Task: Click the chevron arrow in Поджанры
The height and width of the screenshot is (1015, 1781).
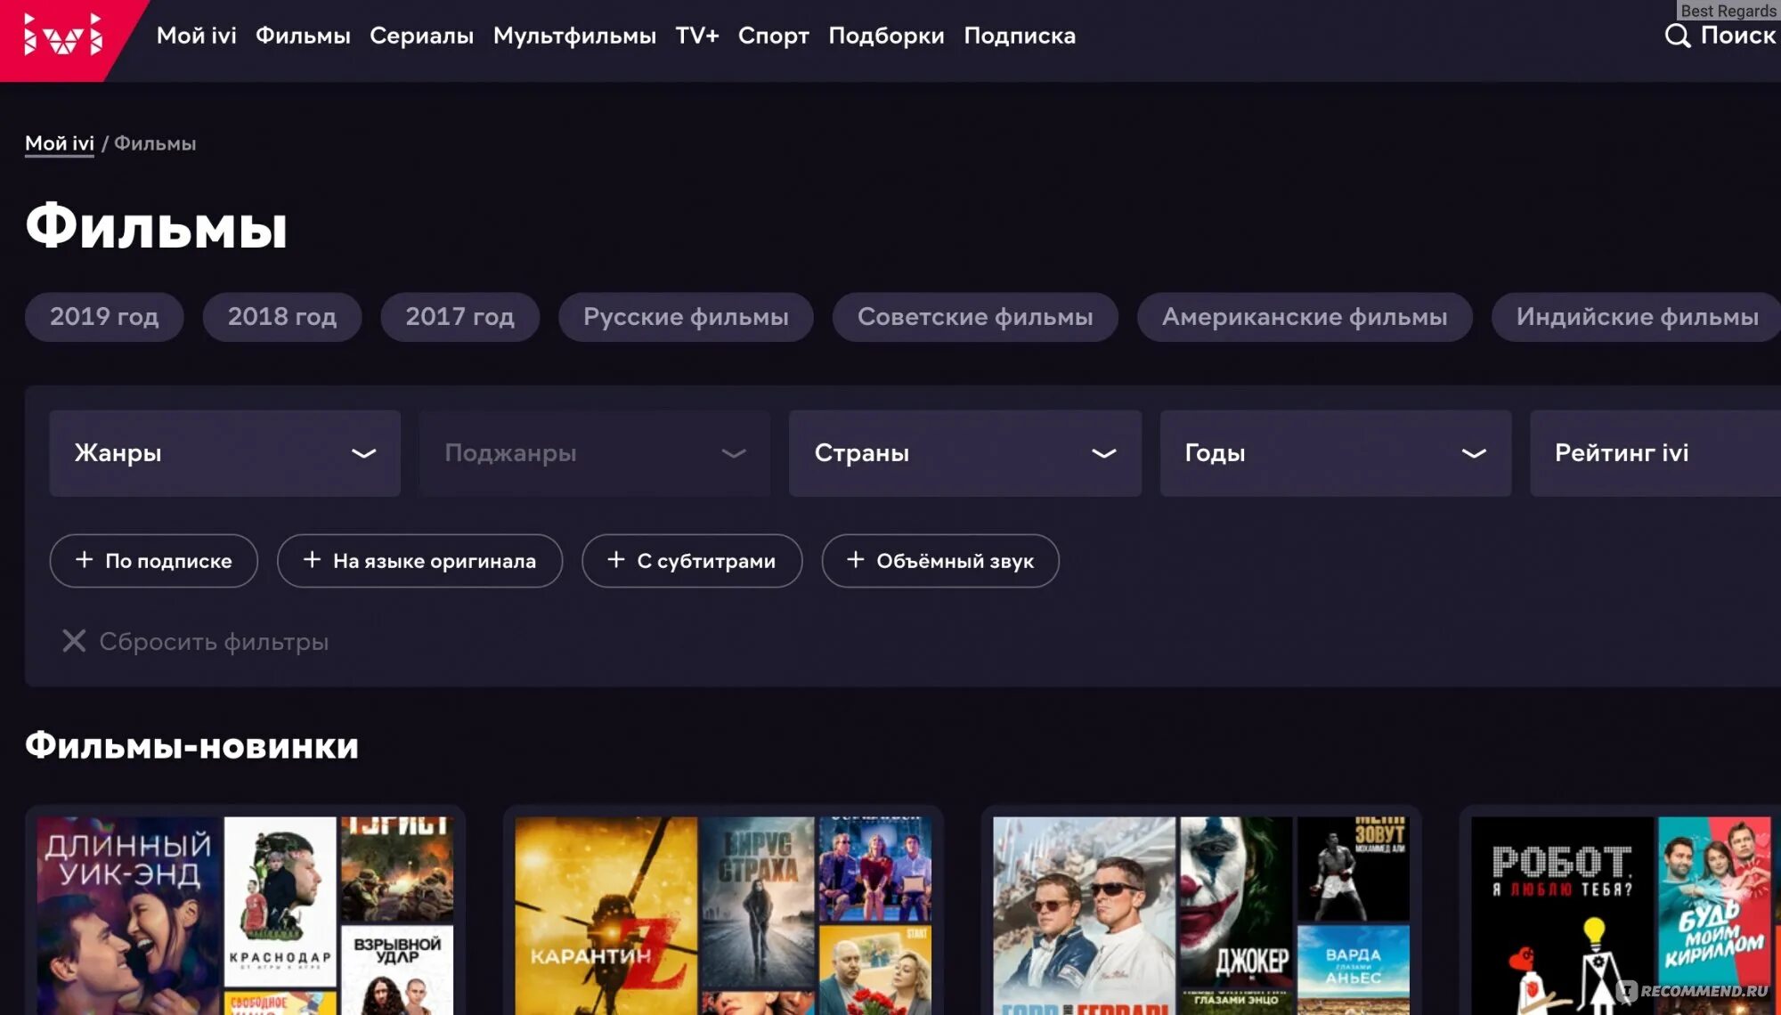Action: [734, 454]
